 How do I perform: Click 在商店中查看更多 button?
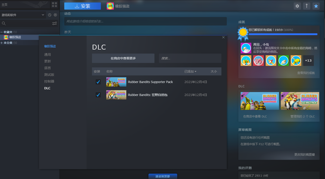coord(123,58)
